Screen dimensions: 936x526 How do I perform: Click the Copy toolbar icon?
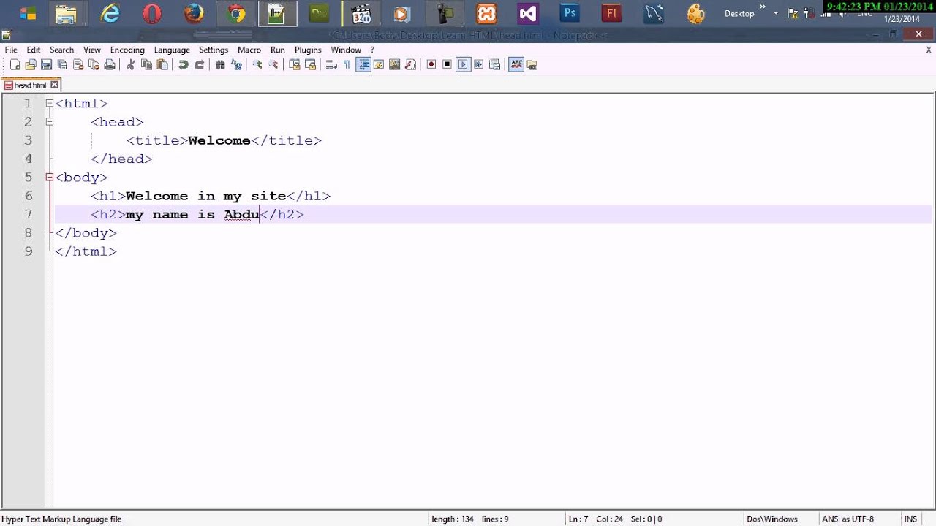(146, 65)
